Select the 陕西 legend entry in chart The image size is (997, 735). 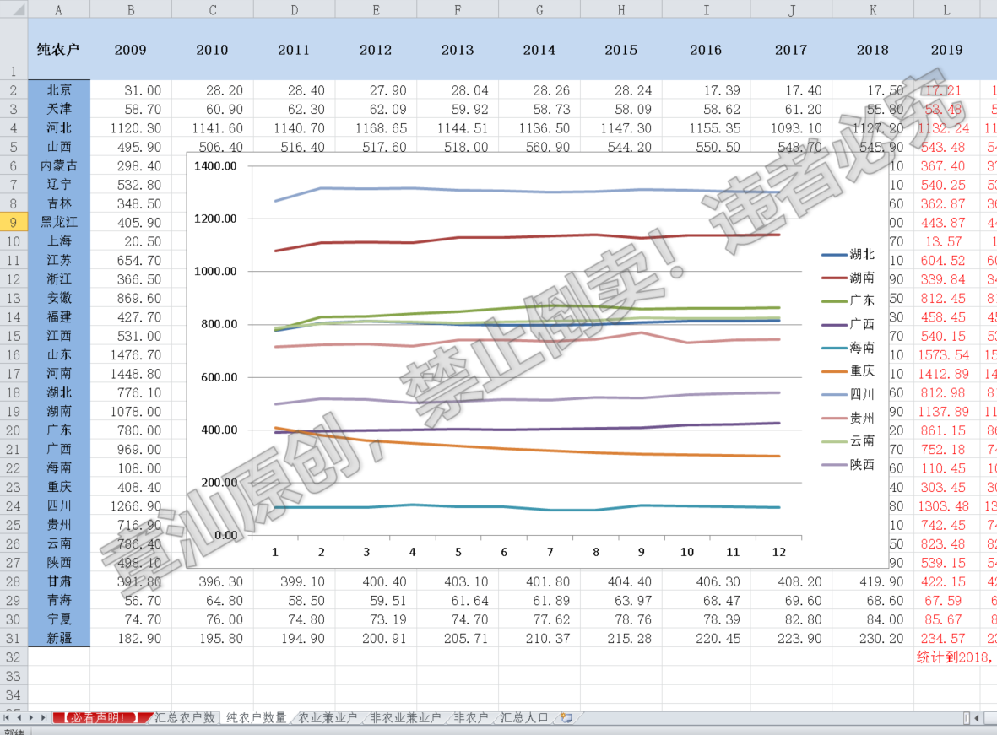click(848, 465)
